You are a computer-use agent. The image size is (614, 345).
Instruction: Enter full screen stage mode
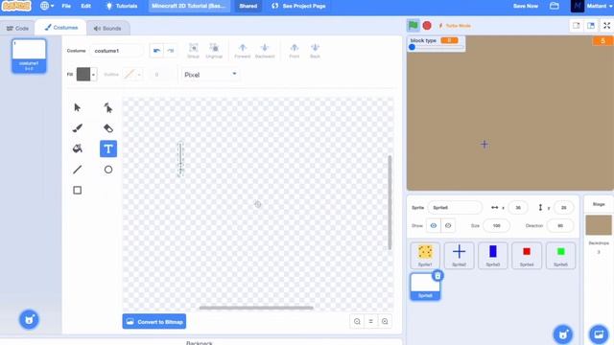point(606,26)
